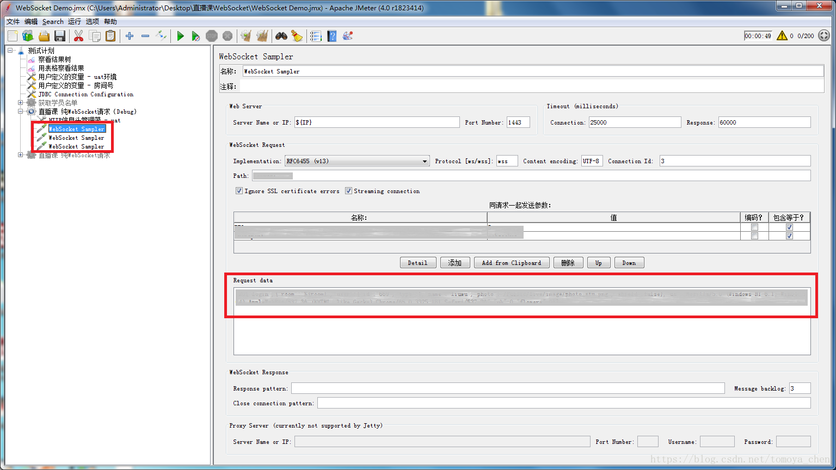Select JDBC Connection Configuration tree node
Screen dimensions: 836x470
(x=85, y=94)
